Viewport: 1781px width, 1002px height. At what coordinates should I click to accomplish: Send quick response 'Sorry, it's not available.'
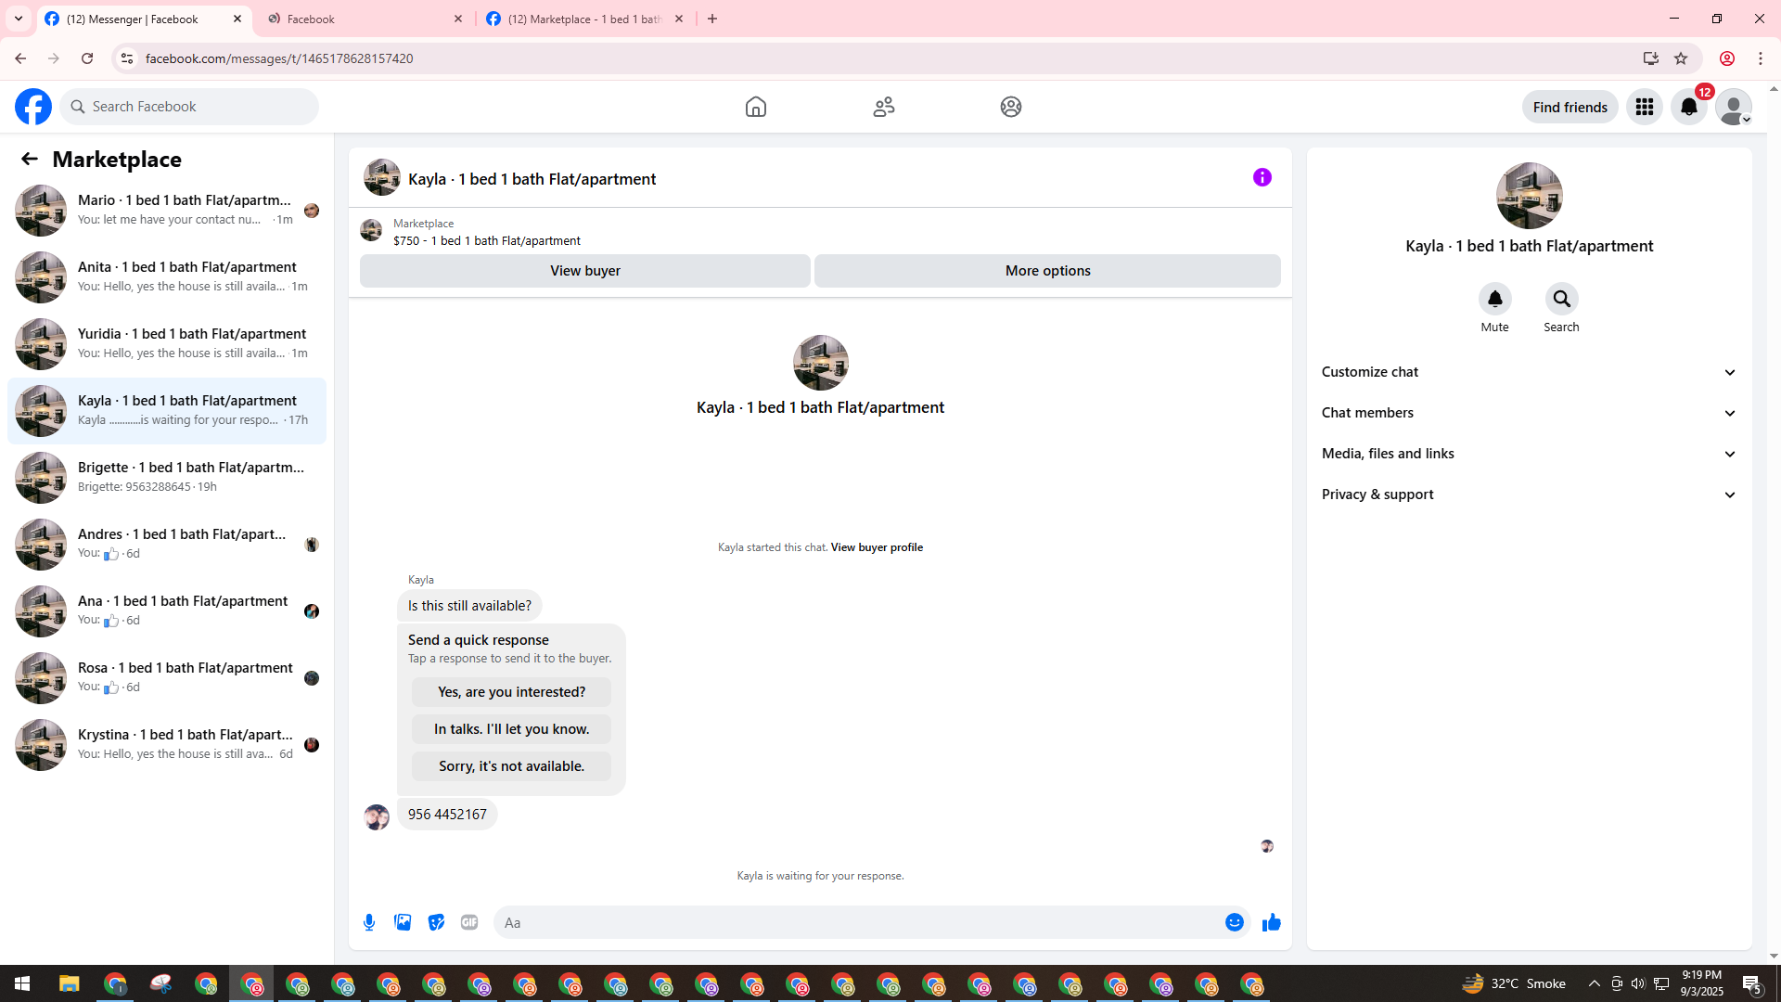click(x=512, y=766)
